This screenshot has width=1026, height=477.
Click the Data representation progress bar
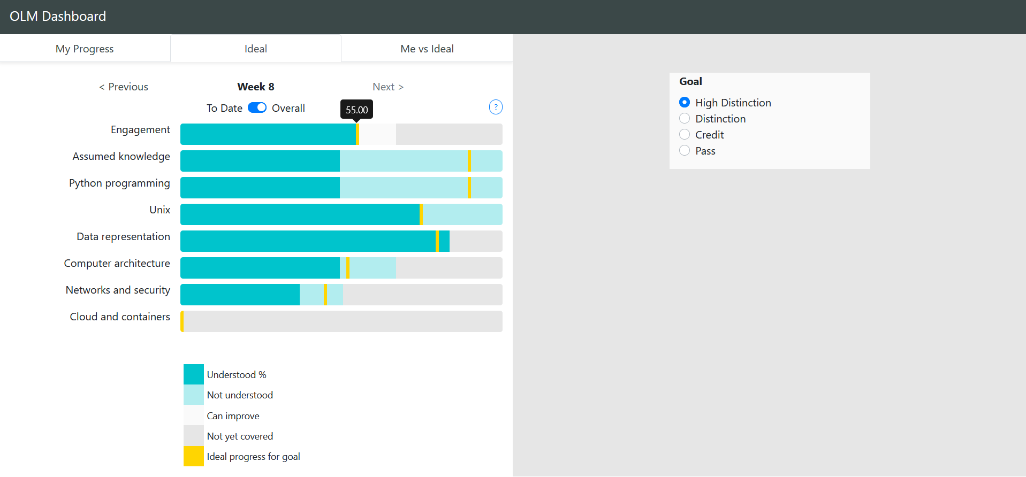click(x=341, y=241)
